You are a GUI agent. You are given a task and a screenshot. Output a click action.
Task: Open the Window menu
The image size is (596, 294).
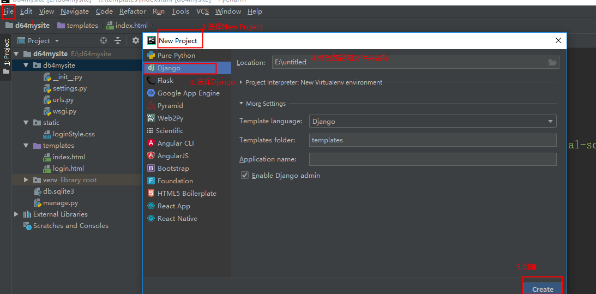(228, 11)
